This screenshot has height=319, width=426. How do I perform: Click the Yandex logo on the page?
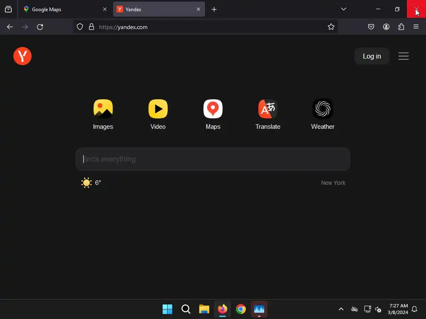tap(22, 56)
